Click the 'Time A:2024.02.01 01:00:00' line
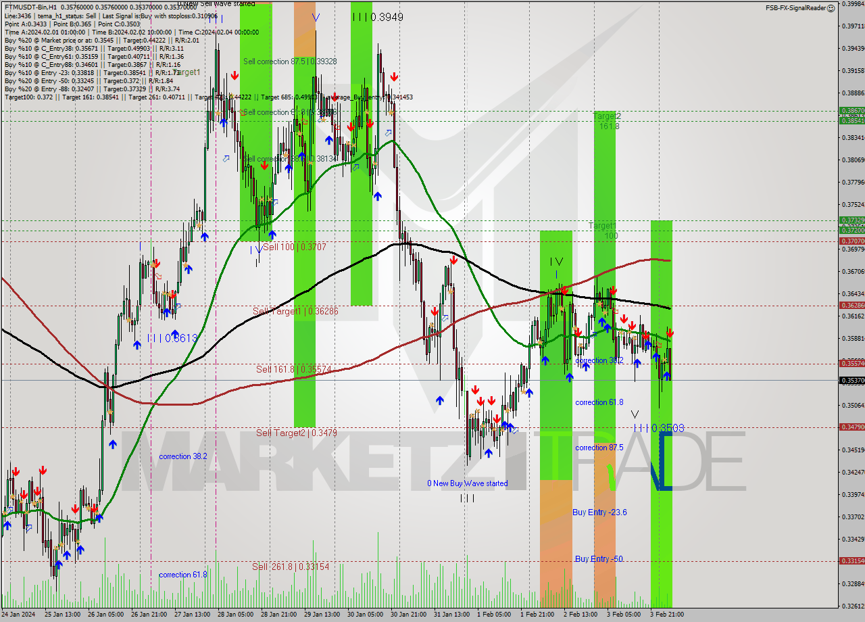This screenshot has width=865, height=622. point(132,32)
